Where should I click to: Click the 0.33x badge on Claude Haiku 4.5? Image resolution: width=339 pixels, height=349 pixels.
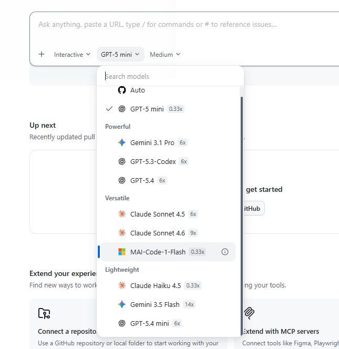pyautogui.click(x=193, y=285)
